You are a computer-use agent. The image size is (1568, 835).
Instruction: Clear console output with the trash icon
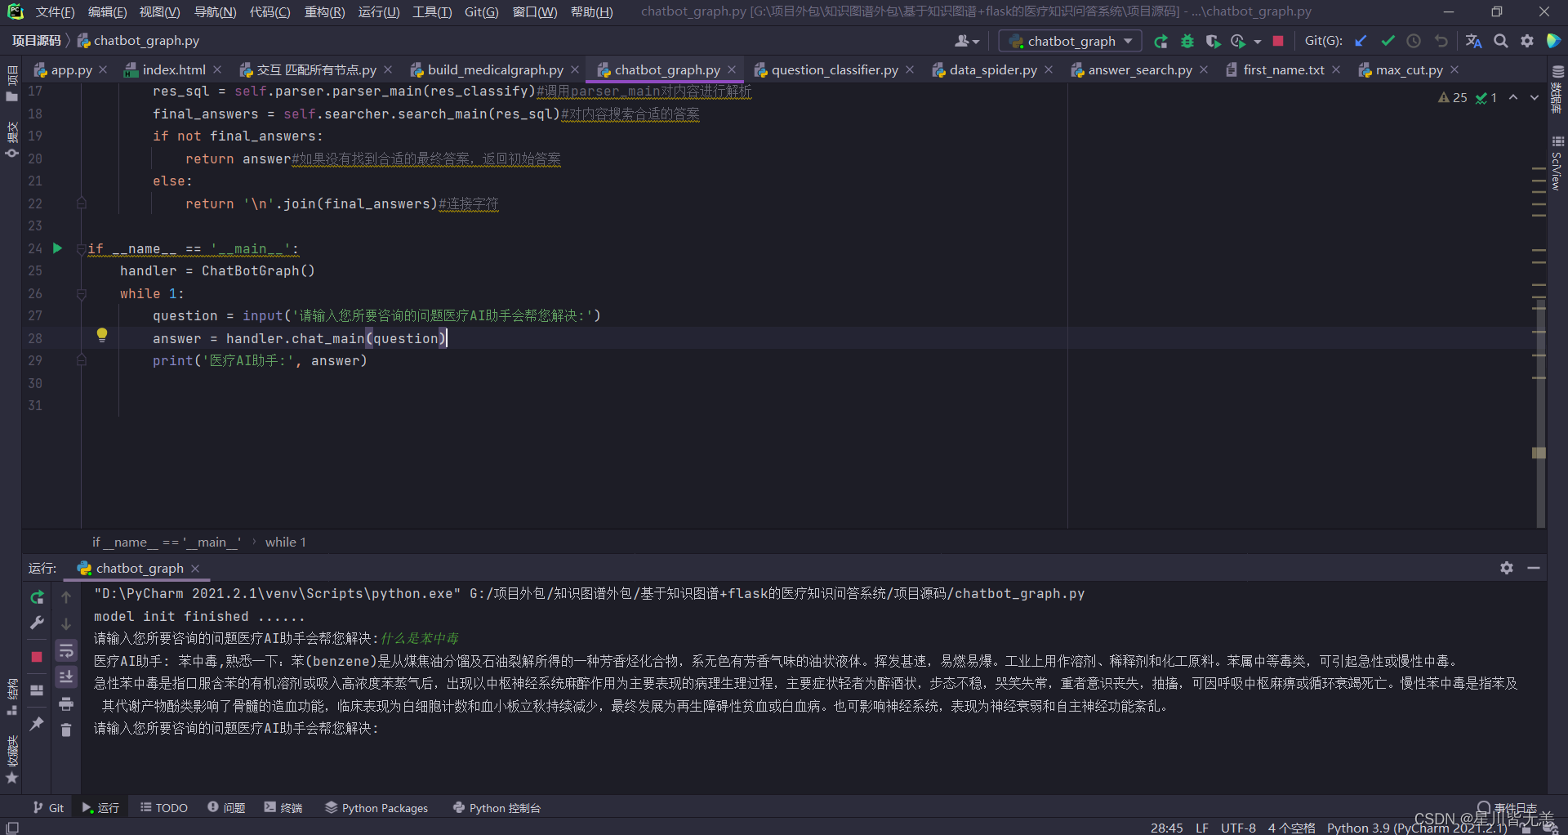[x=66, y=730]
